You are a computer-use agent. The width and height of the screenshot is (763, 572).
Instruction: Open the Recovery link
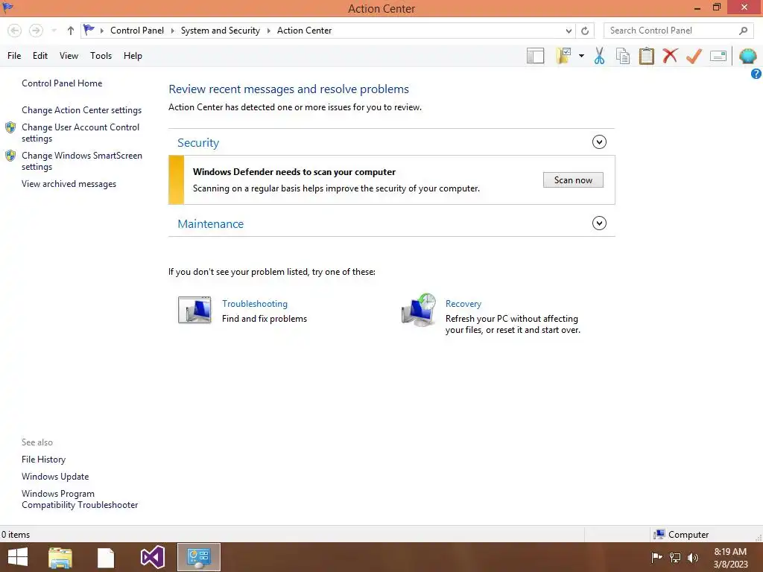tap(463, 304)
